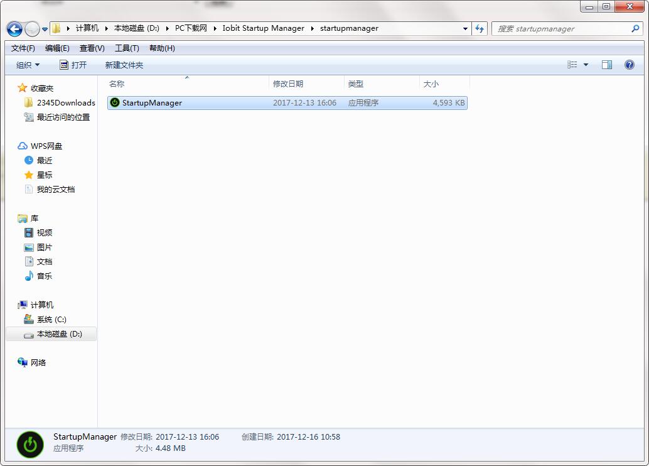Open the 文件(F) menu
649x466 pixels.
(x=23, y=48)
